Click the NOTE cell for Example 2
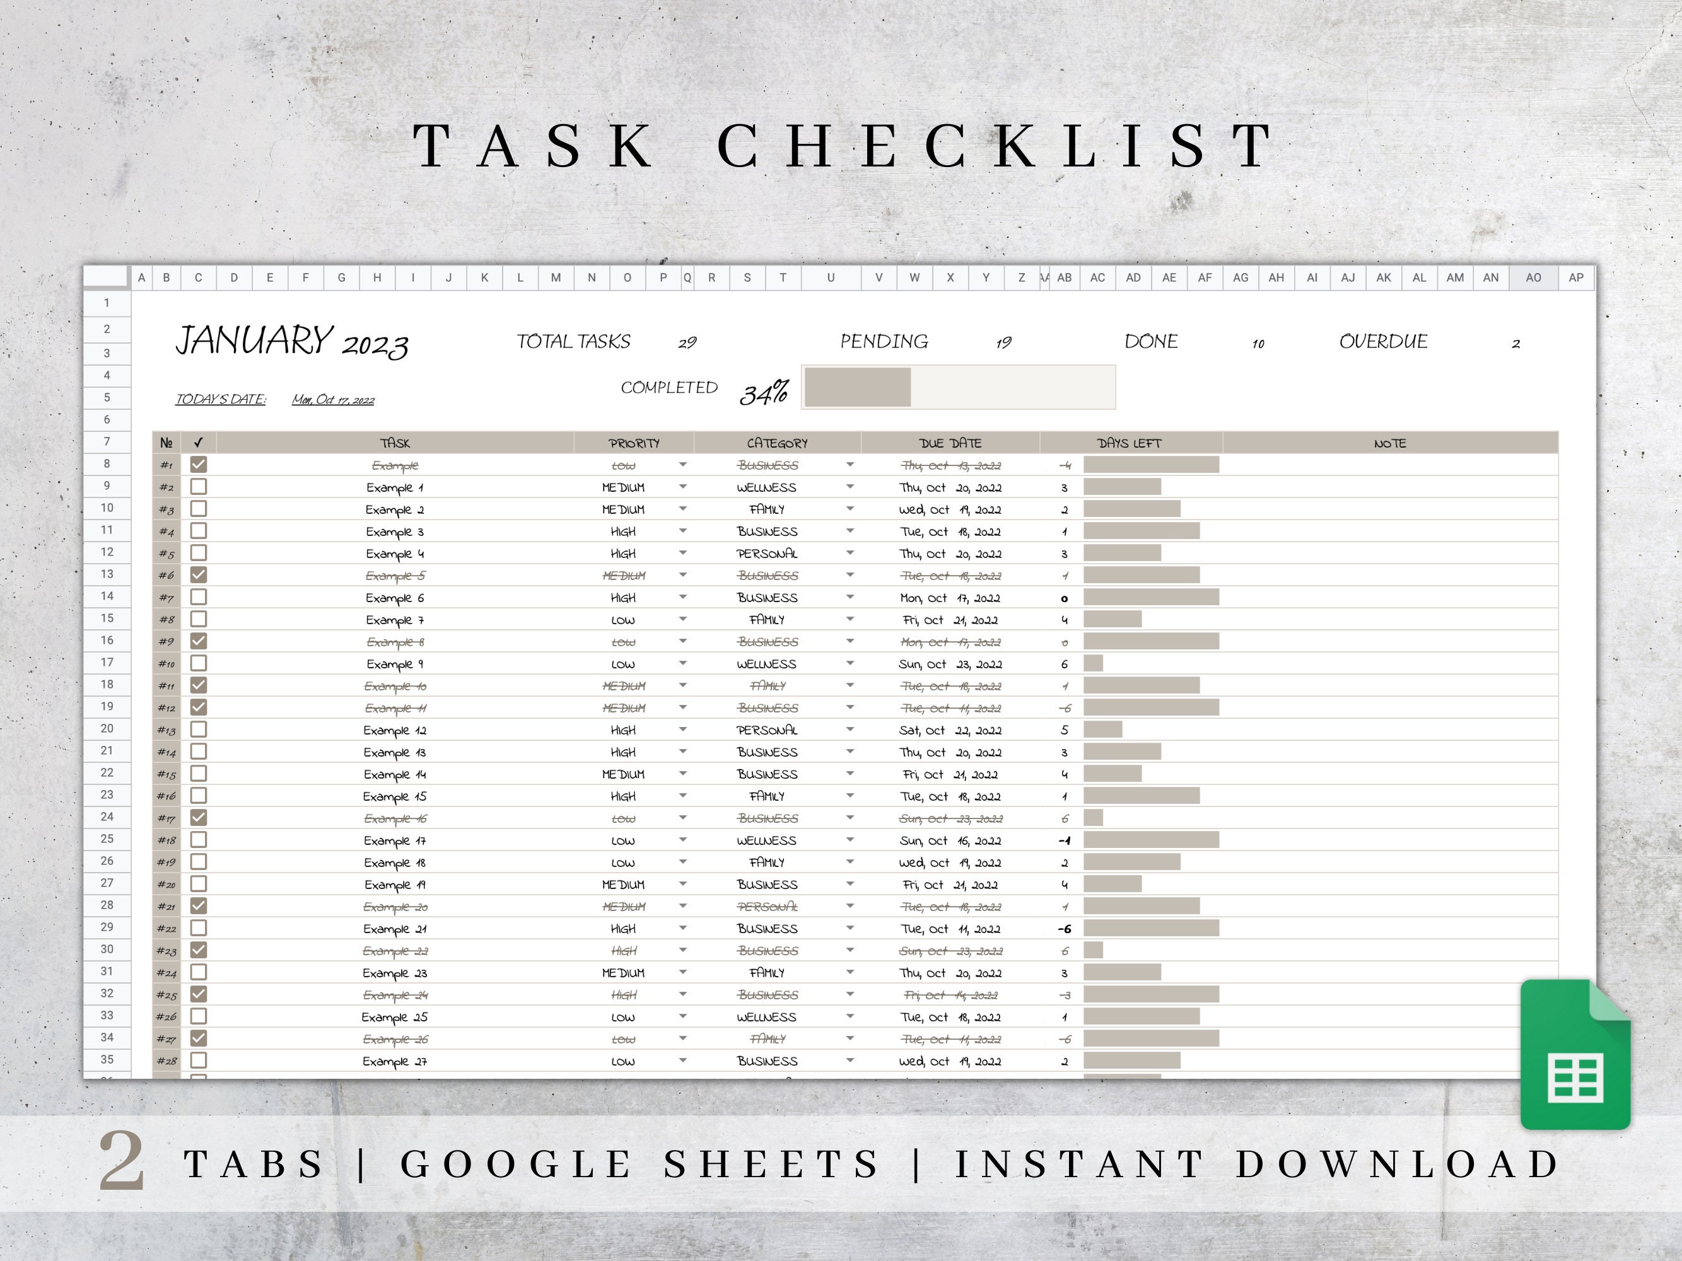 coord(1391,509)
